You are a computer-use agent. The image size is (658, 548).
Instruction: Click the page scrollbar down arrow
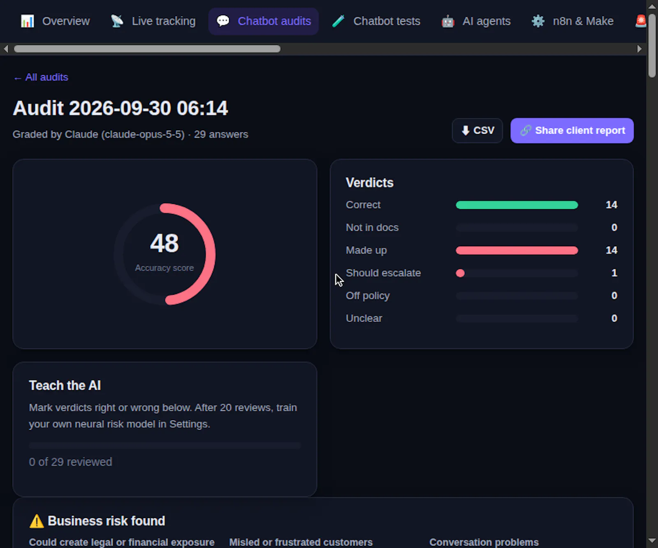click(652, 541)
